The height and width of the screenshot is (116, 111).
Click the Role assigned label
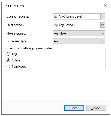[16, 33]
